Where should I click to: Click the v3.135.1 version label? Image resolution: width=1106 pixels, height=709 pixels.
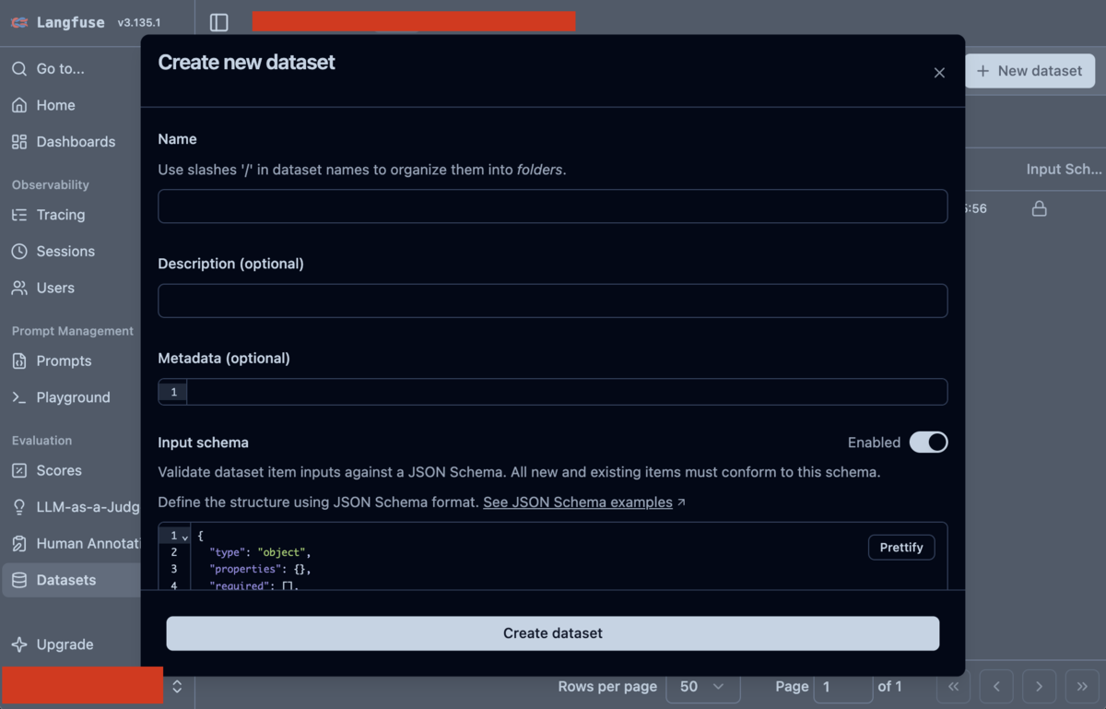click(x=139, y=23)
